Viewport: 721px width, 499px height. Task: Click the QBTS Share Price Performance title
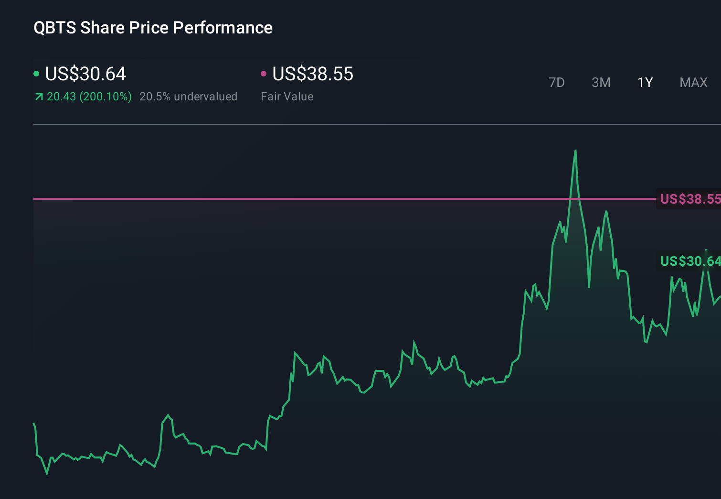[x=153, y=28]
